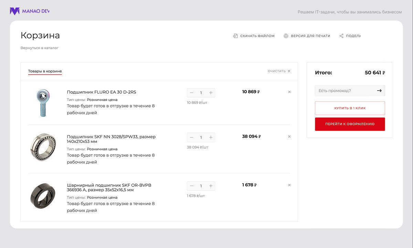Apply promo code with the arrow button

click(x=379, y=91)
